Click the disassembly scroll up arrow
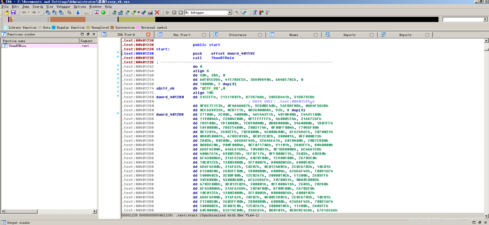Screen dimensions: 489x225 point(486,41)
